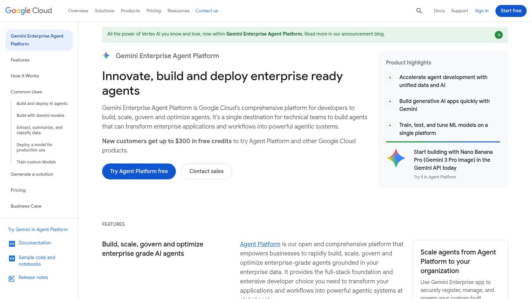Click the Documentation code icon in the sidebar
Screen dimensions: 532x299
pyautogui.click(x=12, y=243)
